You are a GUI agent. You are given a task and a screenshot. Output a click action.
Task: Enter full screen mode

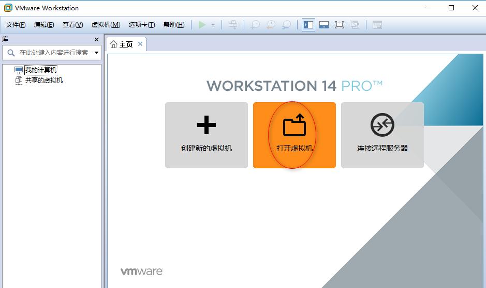coord(340,25)
